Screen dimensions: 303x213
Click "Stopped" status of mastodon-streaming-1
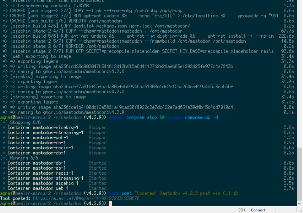98,133
